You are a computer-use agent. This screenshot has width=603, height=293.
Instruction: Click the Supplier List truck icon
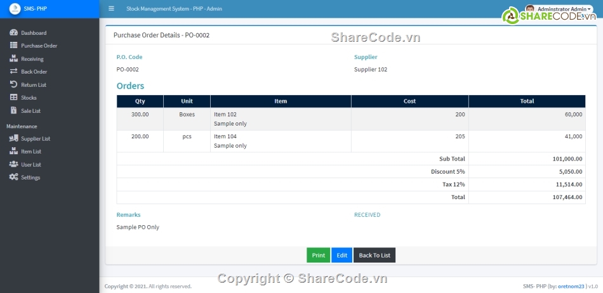pos(14,138)
